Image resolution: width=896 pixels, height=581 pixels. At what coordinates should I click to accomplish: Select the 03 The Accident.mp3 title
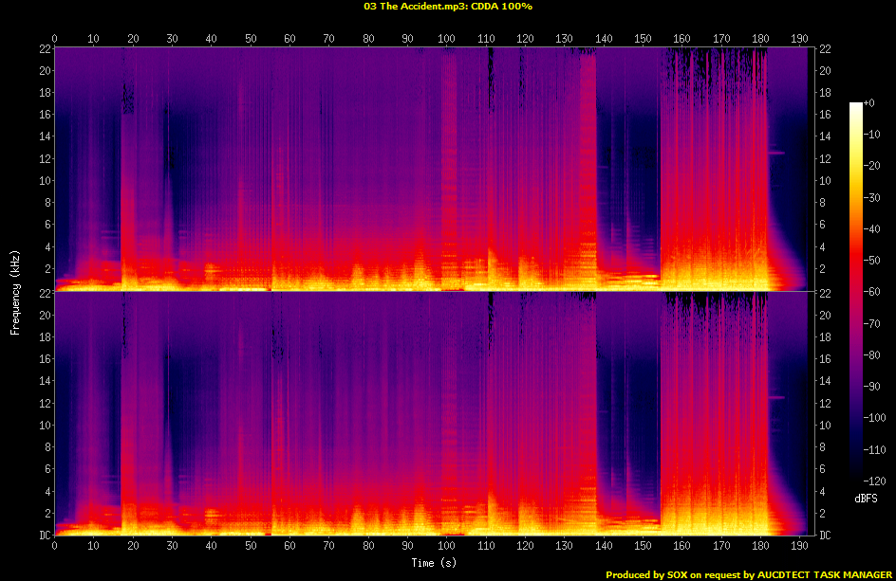pyautogui.click(x=413, y=7)
